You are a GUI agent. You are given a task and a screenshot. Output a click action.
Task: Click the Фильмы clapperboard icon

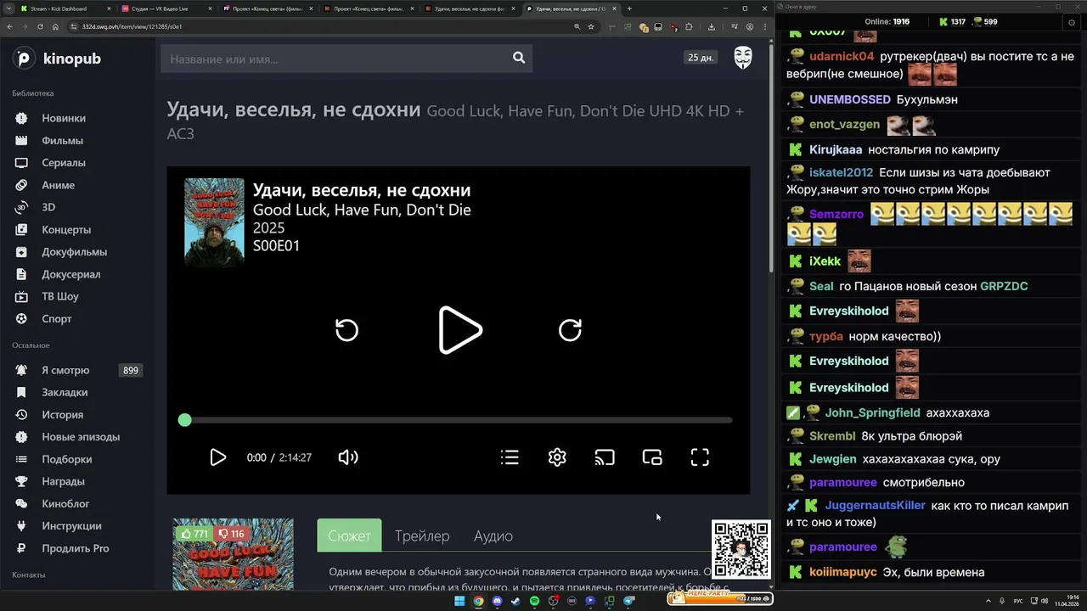(22, 140)
